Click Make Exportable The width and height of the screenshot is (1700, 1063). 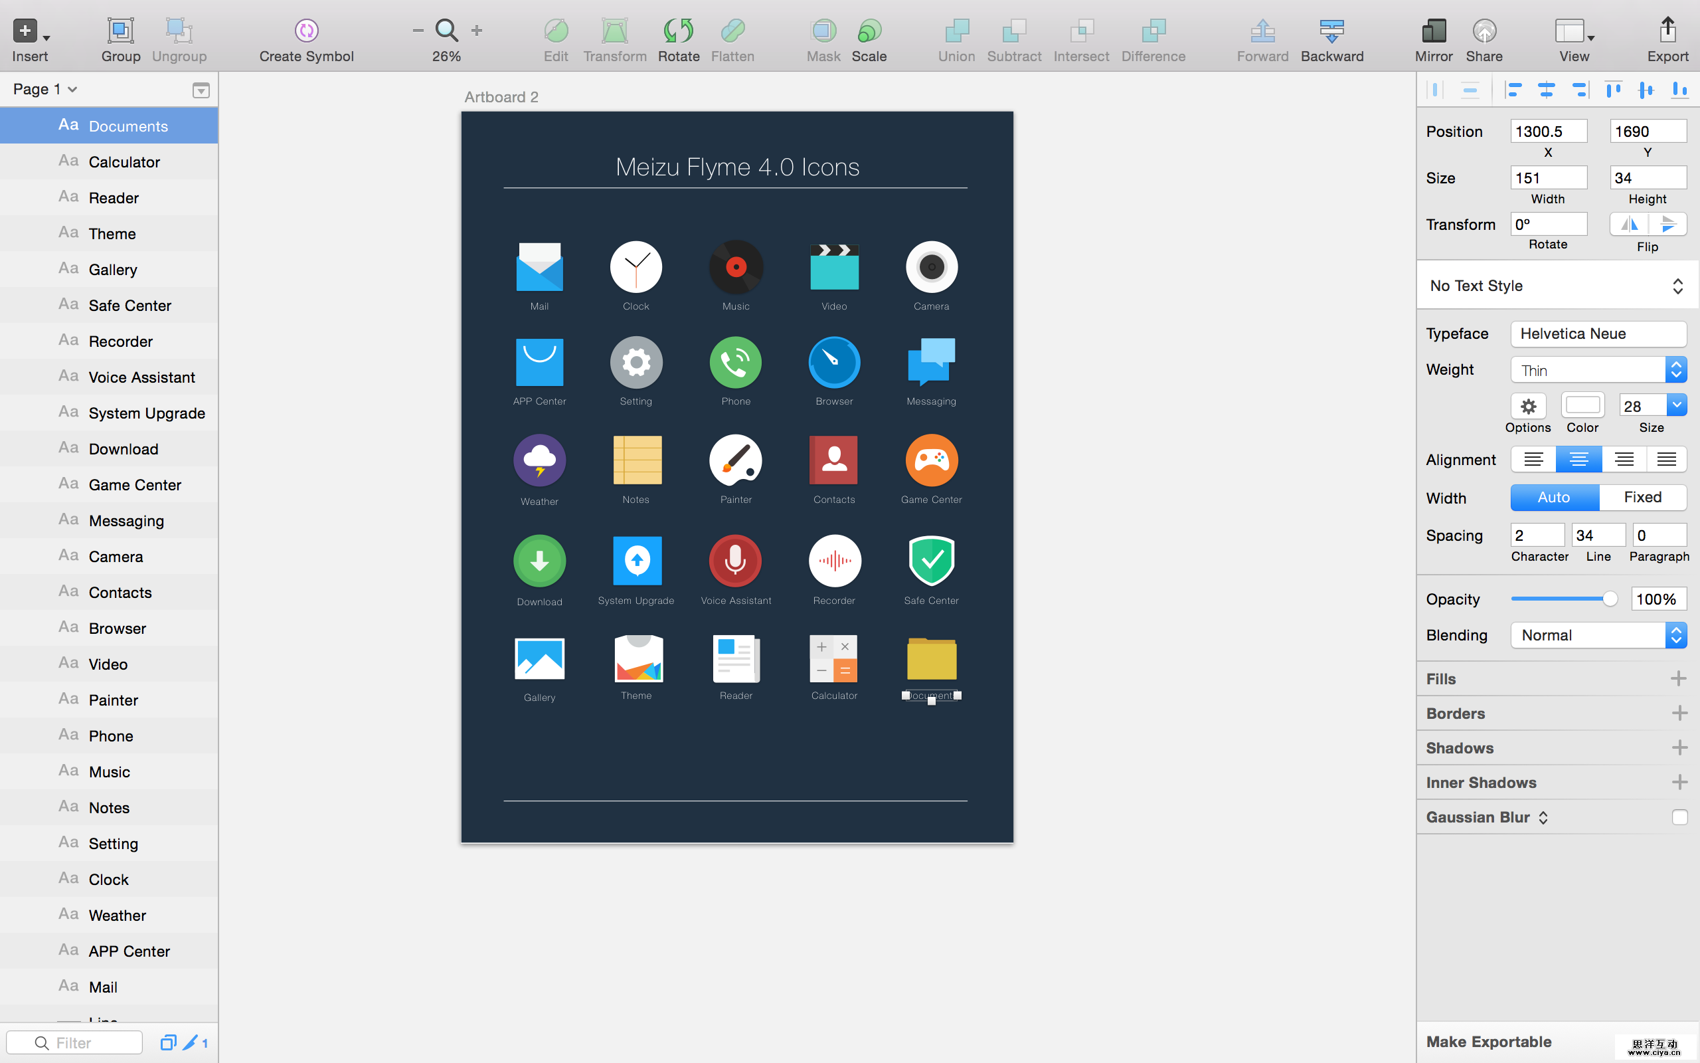tap(1489, 1041)
